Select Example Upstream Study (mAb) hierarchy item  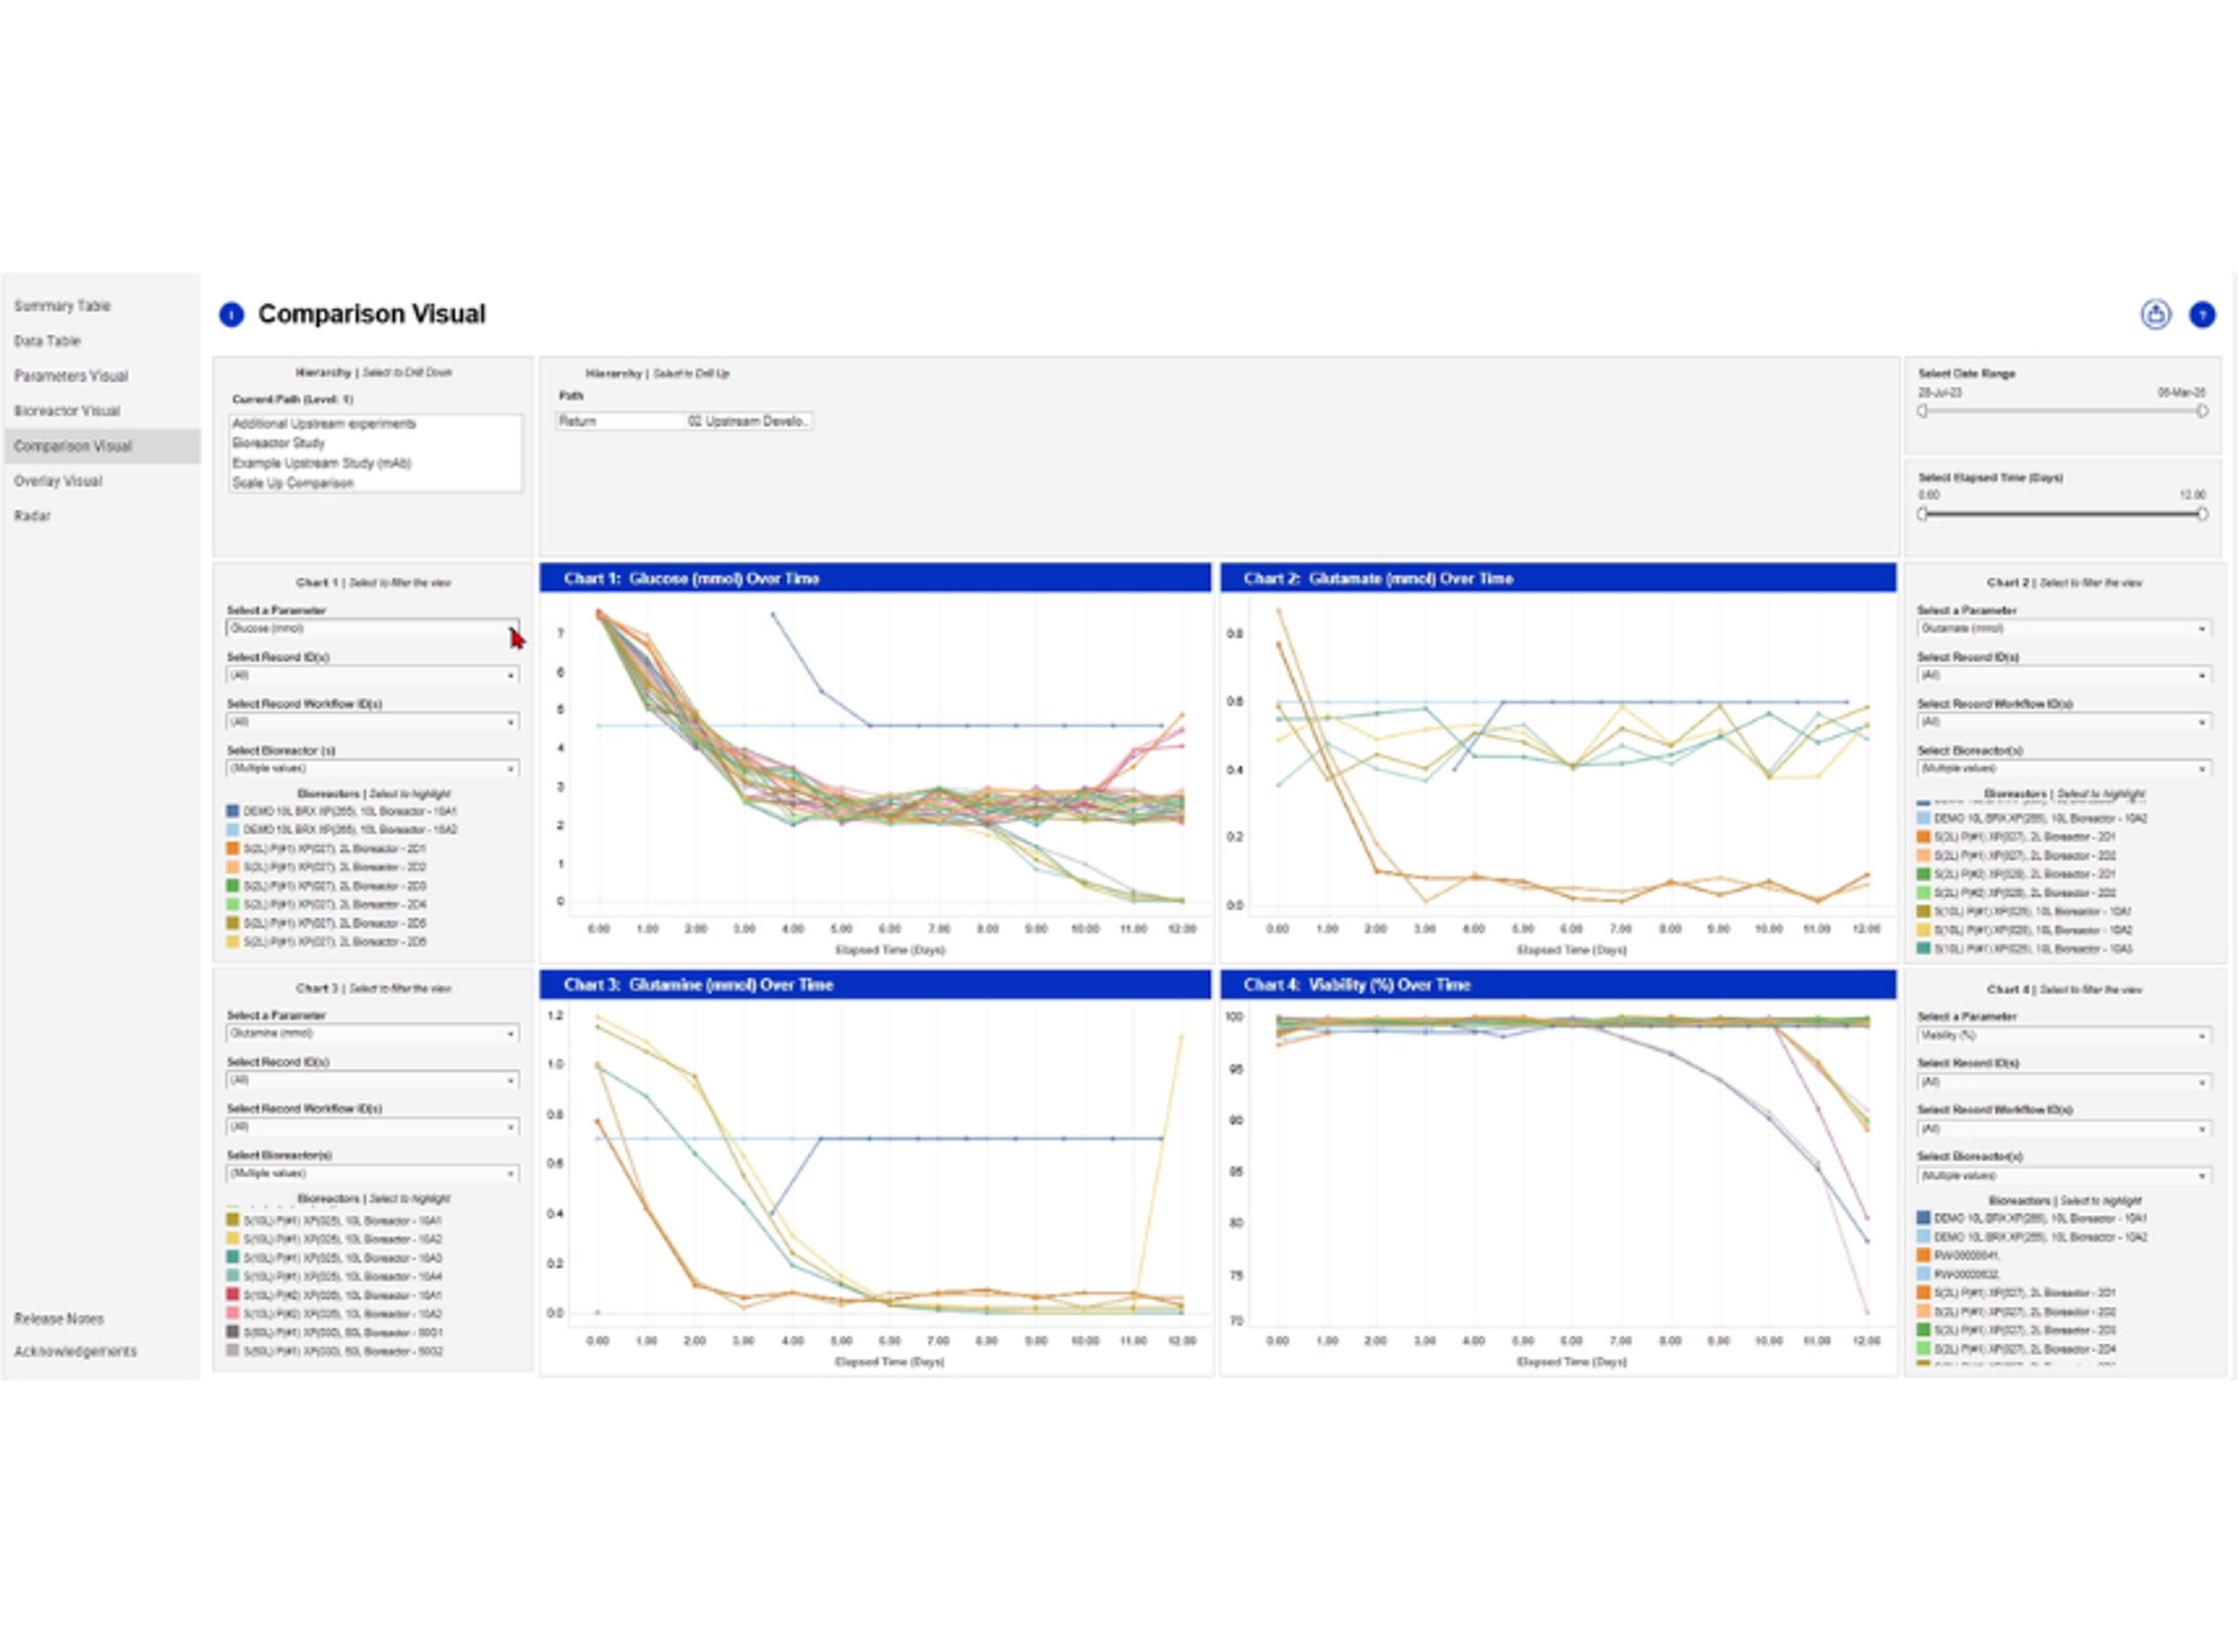[x=322, y=463]
